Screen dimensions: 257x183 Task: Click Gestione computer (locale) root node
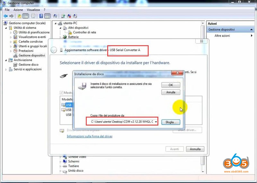pyautogui.click(x=27, y=23)
